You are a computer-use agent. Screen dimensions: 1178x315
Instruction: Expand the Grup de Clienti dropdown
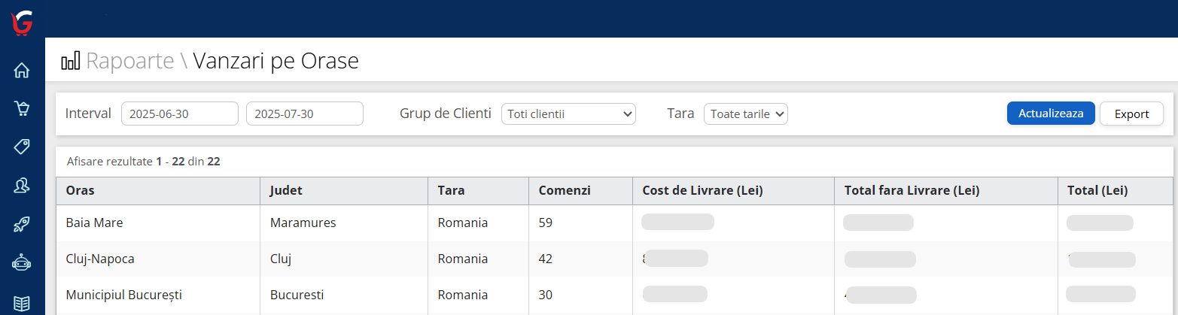568,114
